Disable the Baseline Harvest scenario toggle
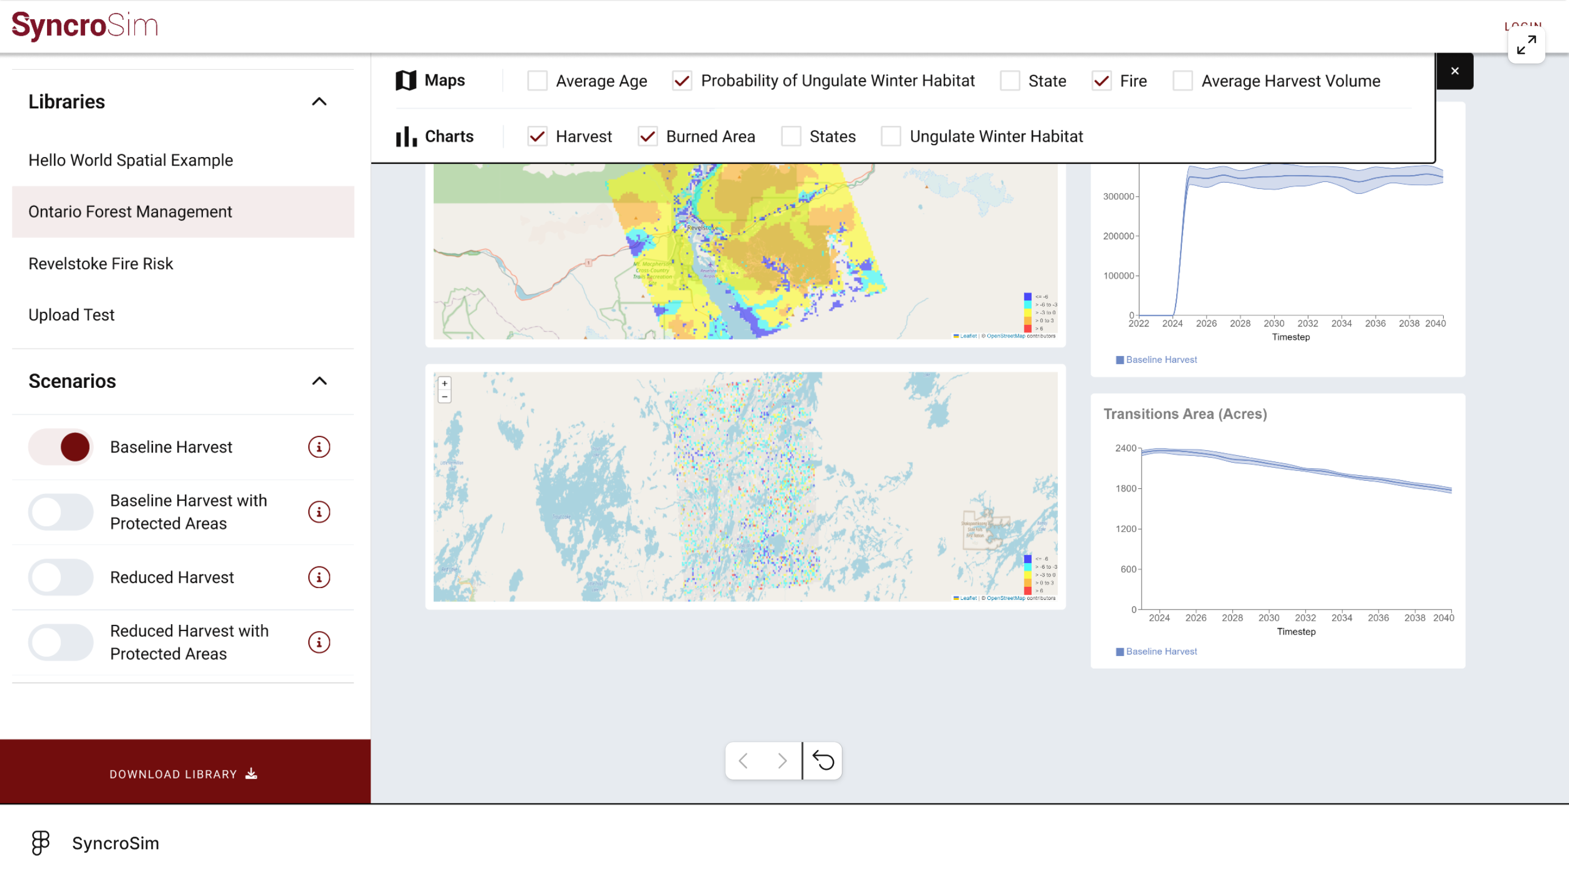Image resolution: width=1569 pixels, height=880 pixels. [61, 447]
